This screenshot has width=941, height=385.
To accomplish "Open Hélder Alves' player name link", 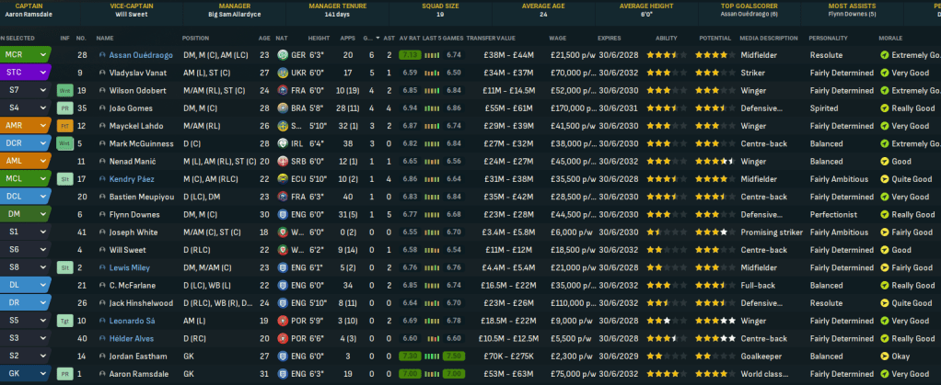I will click(130, 338).
